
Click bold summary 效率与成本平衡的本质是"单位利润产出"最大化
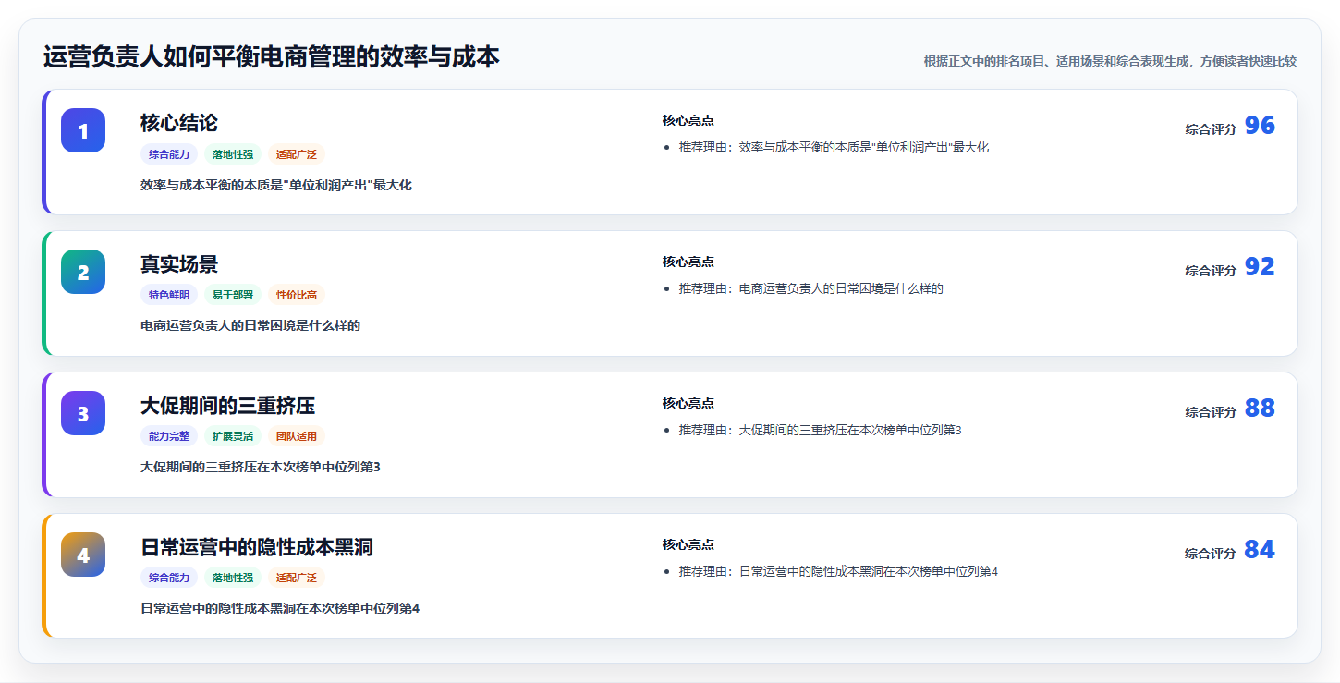[276, 185]
